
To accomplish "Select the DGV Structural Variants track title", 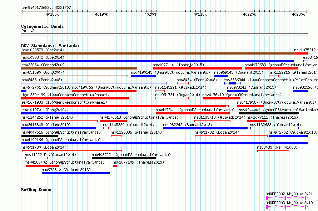I will [x=50, y=46].
